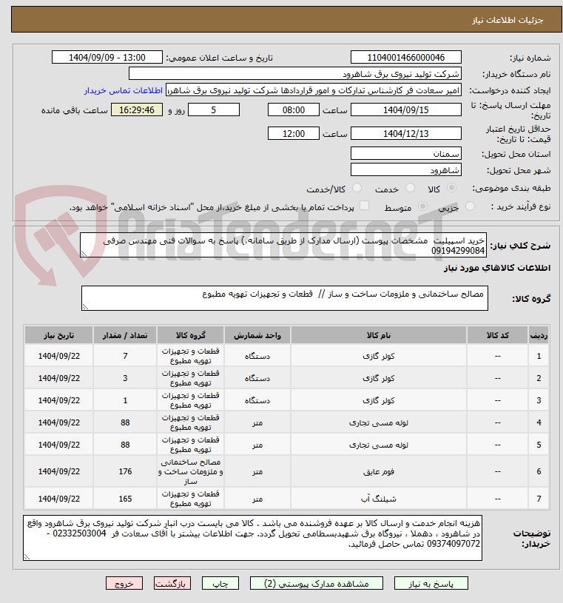563x603 pixels.
Task: Open اطلاعات تماس خریدار link
Action: (124, 91)
